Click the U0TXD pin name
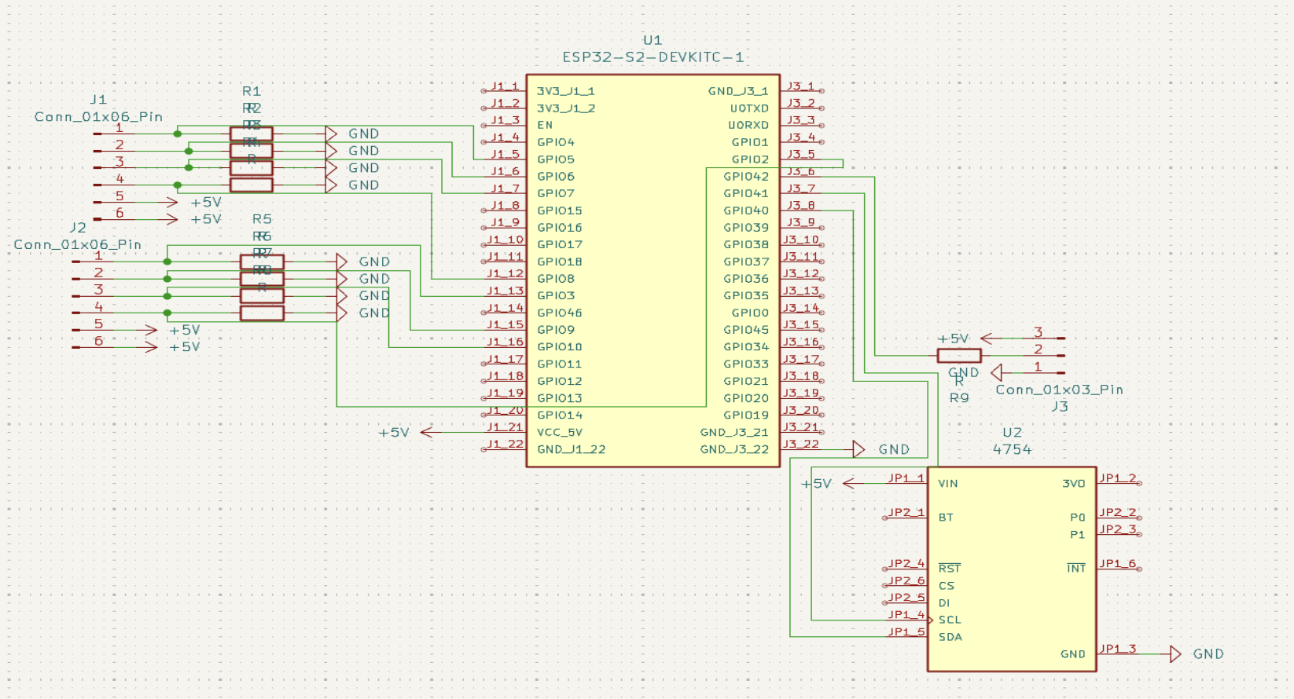The height and width of the screenshot is (699, 1294). (749, 108)
